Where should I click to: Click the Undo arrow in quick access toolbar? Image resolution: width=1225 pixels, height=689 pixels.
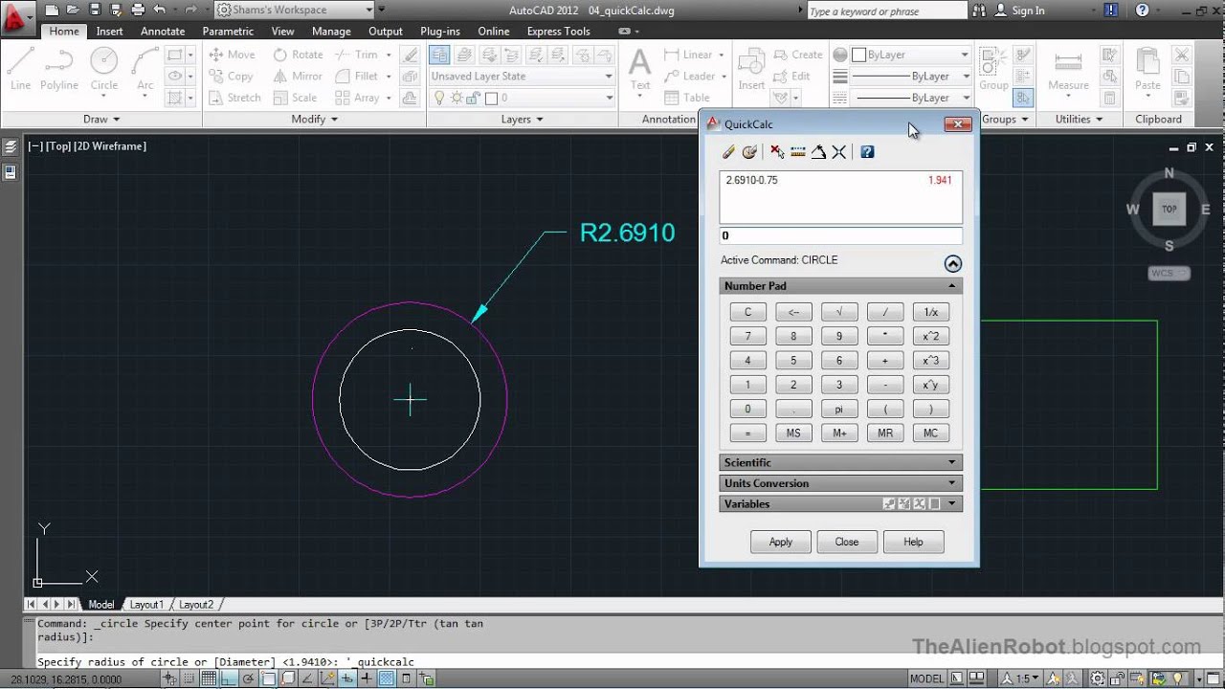pyautogui.click(x=159, y=10)
